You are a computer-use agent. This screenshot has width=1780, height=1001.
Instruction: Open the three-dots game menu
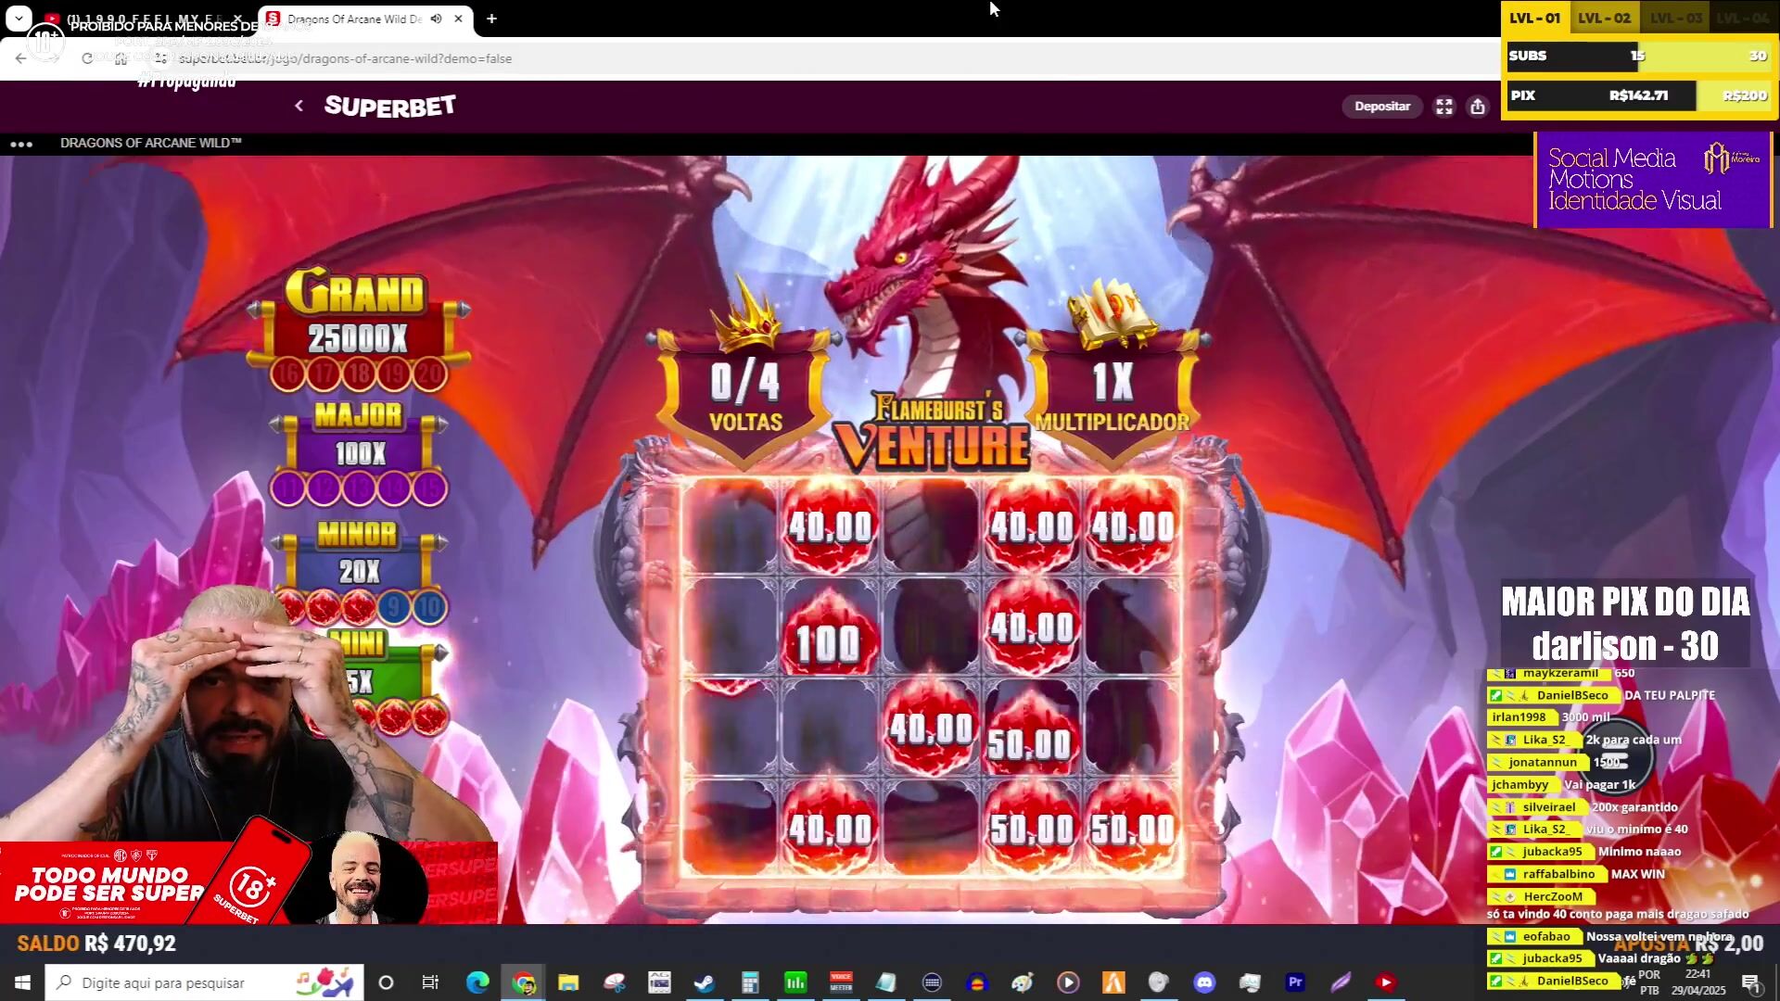point(21,144)
